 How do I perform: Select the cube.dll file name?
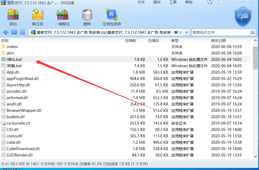click(14, 142)
